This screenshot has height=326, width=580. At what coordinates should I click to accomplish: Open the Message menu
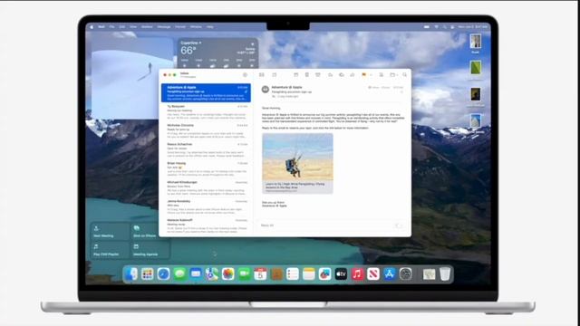pyautogui.click(x=164, y=27)
